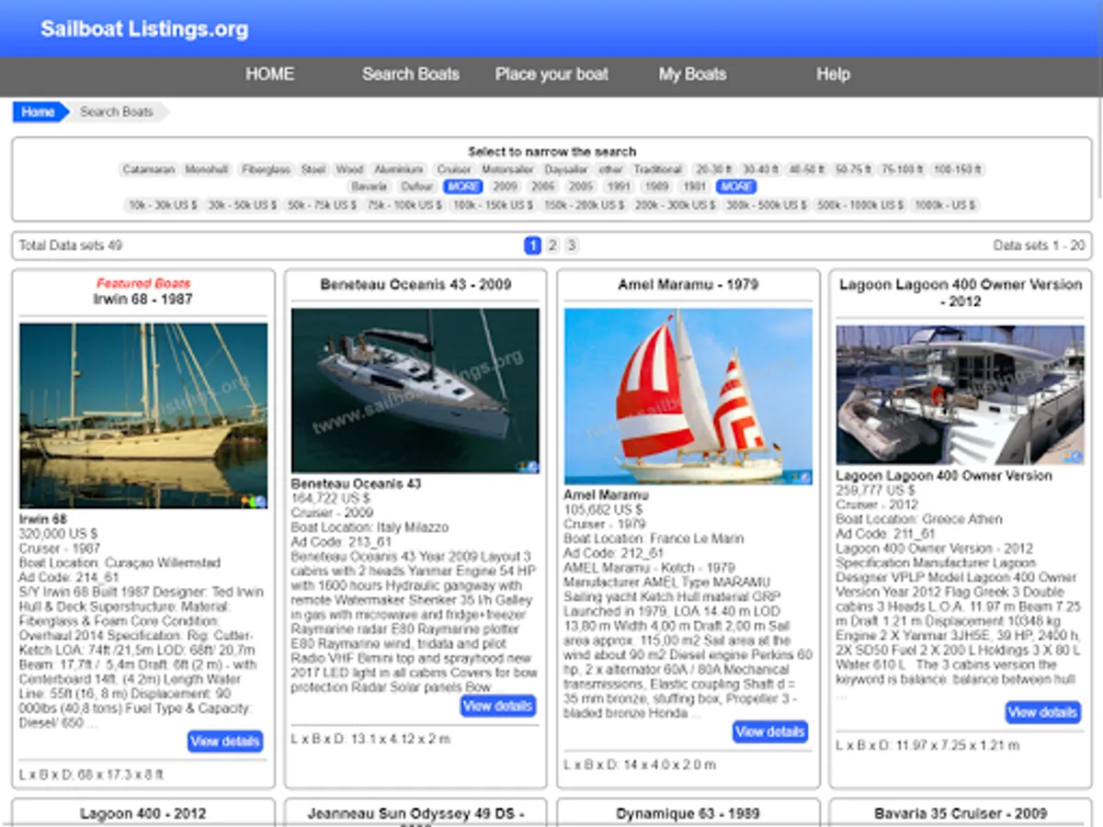Open My Boats menu item
Viewport: 1103px width, 827px height.
tap(692, 74)
